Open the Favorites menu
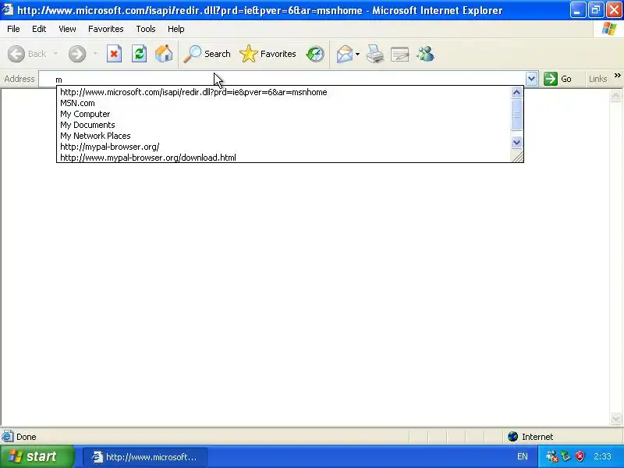 [x=106, y=29]
